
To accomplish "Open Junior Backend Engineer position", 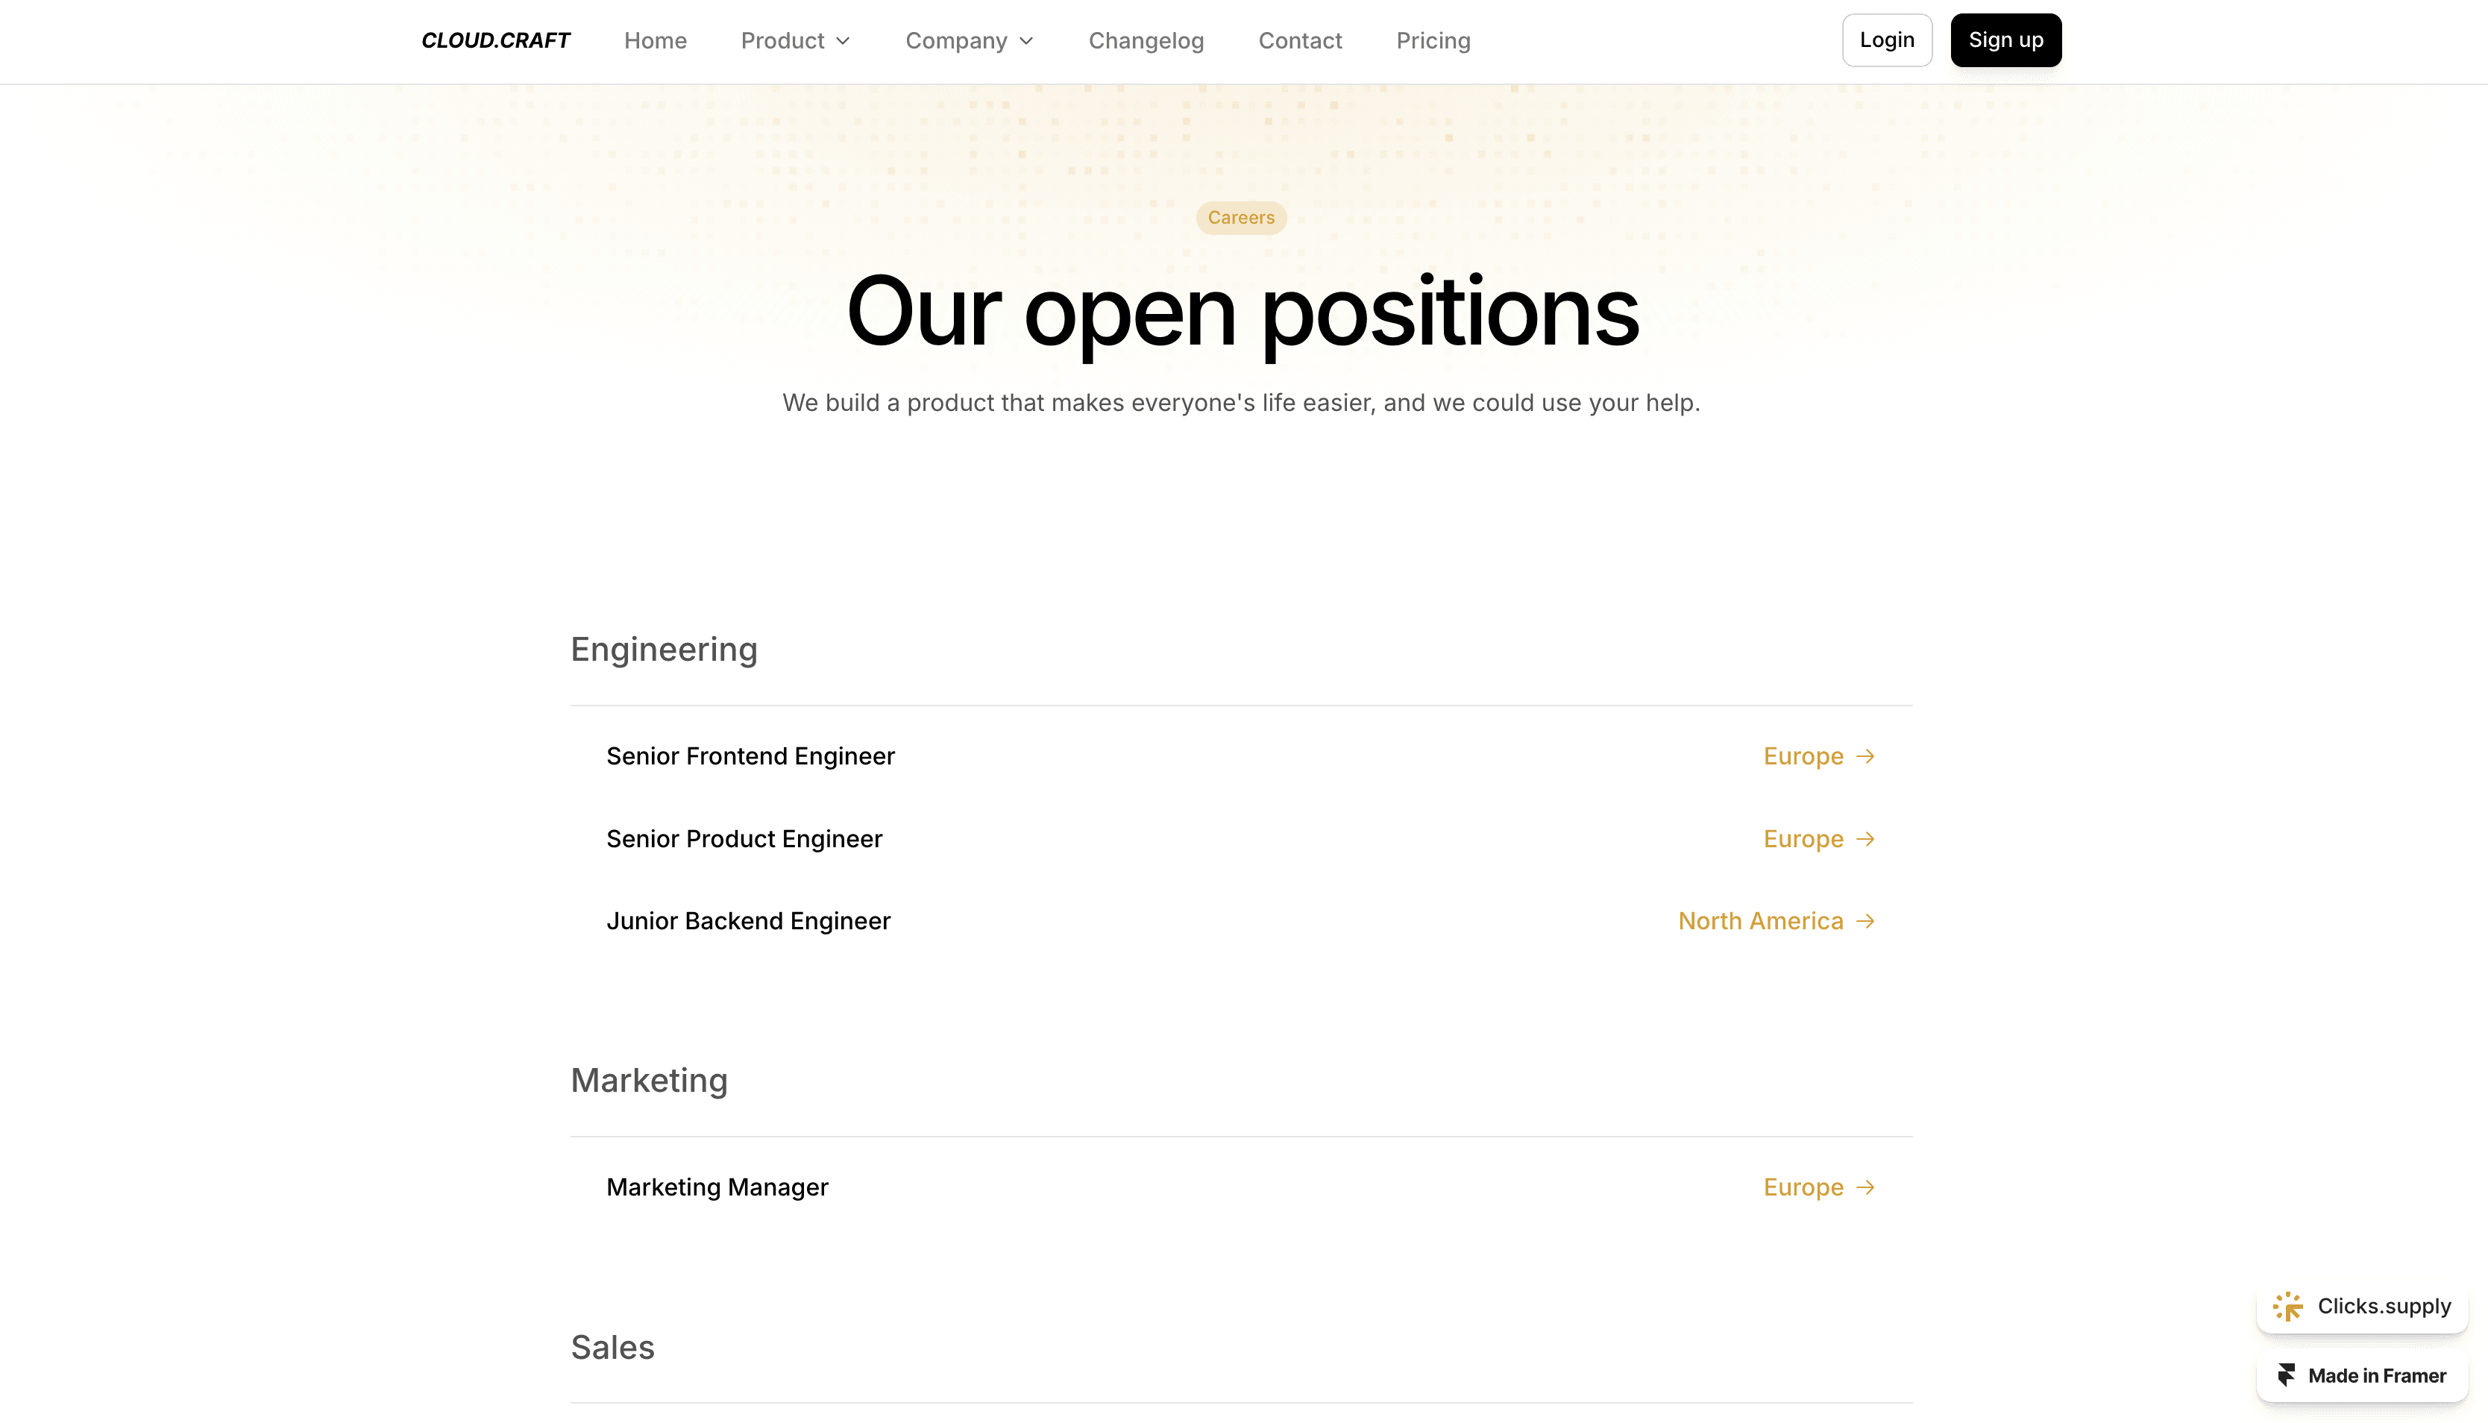I will pos(747,922).
